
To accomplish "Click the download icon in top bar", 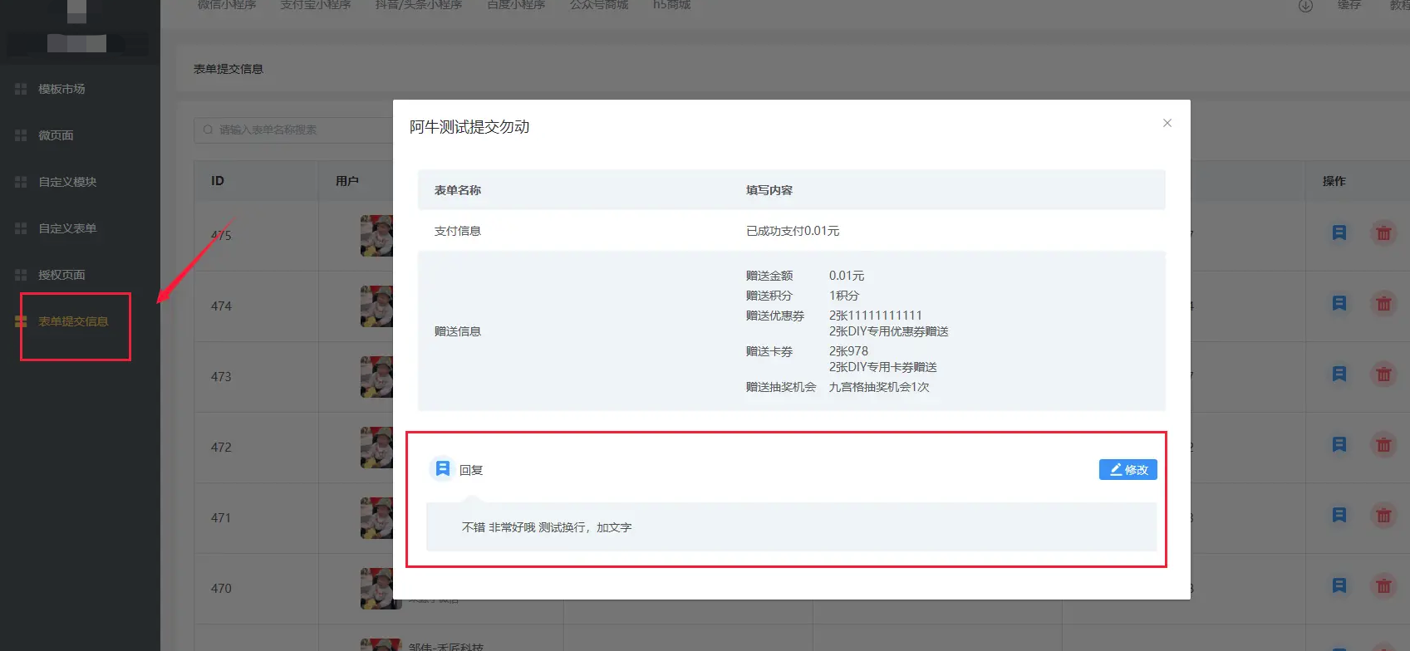I will (1306, 6).
